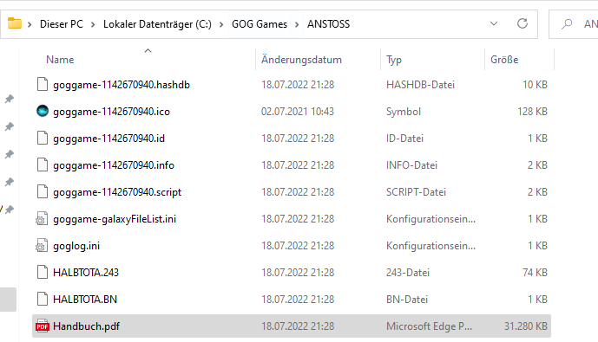Click type cell Microsoft Edge P...
The image size is (598, 342).
[429, 326]
